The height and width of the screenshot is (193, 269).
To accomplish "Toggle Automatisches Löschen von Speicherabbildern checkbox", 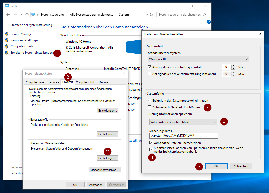I will [151, 150].
